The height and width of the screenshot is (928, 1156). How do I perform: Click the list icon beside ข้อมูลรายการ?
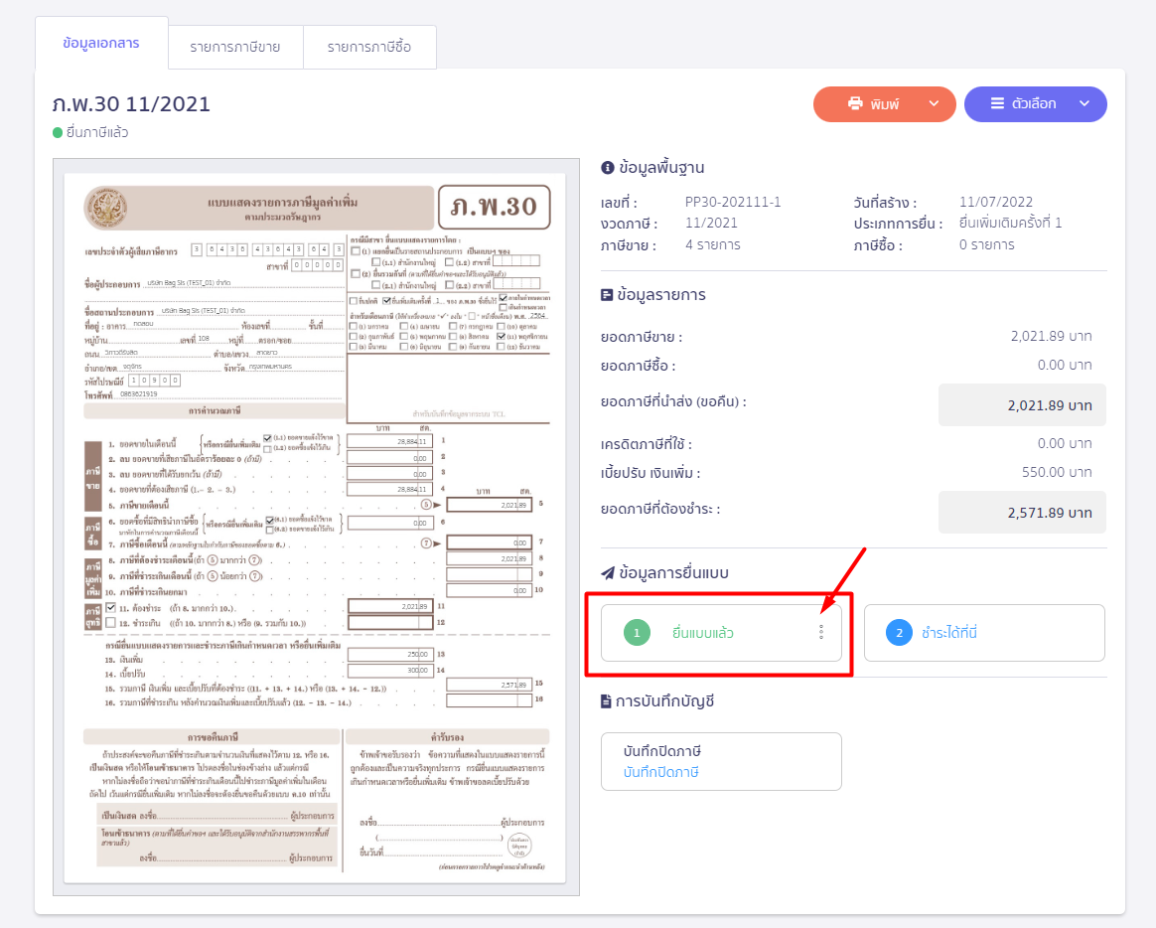[x=608, y=295]
